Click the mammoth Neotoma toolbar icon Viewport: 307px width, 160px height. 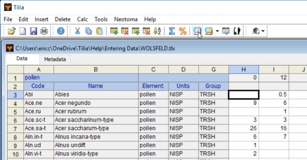click(x=256, y=31)
